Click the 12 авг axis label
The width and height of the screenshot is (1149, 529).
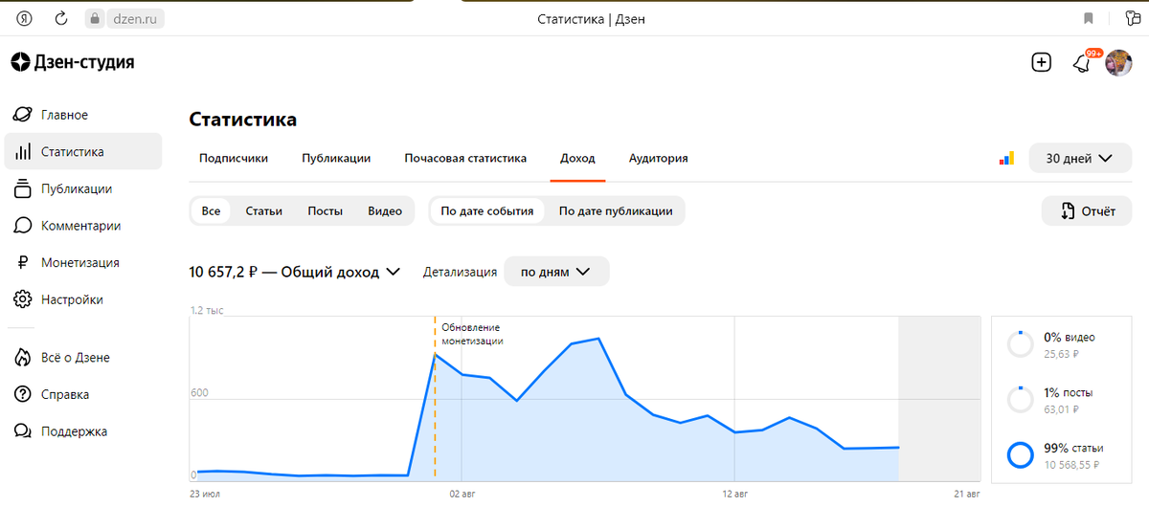(x=734, y=494)
